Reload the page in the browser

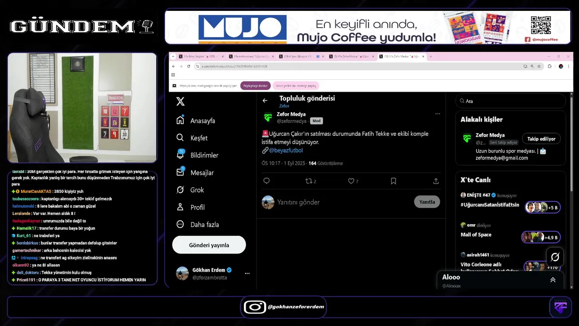pos(189,66)
